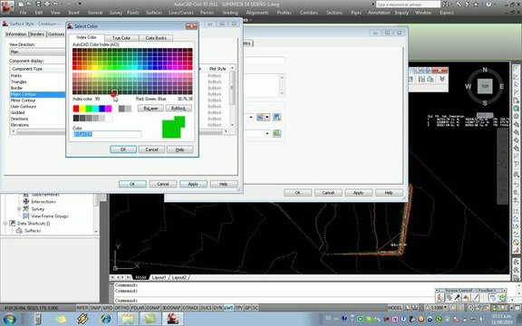522x326 pixels.
Task: Click the N compass letter on ViewCube
Action: tap(485, 70)
